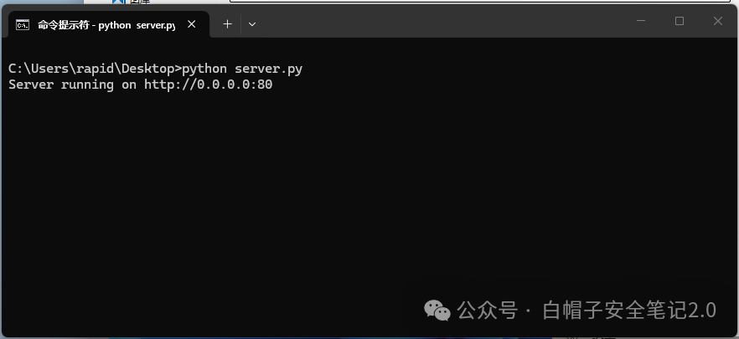Close the python server.py tab
739x339 pixels.
191,24
